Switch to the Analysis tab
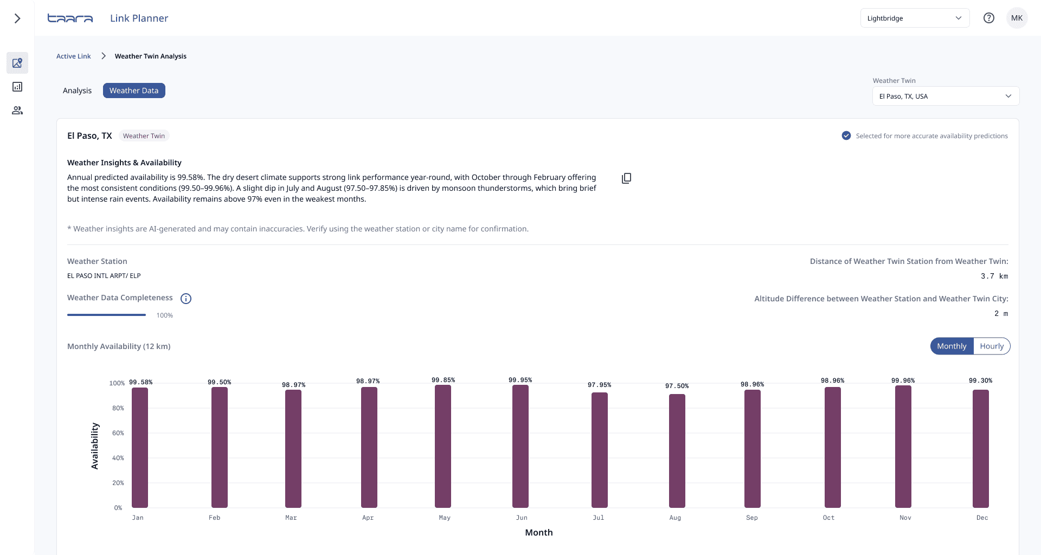 (x=77, y=91)
